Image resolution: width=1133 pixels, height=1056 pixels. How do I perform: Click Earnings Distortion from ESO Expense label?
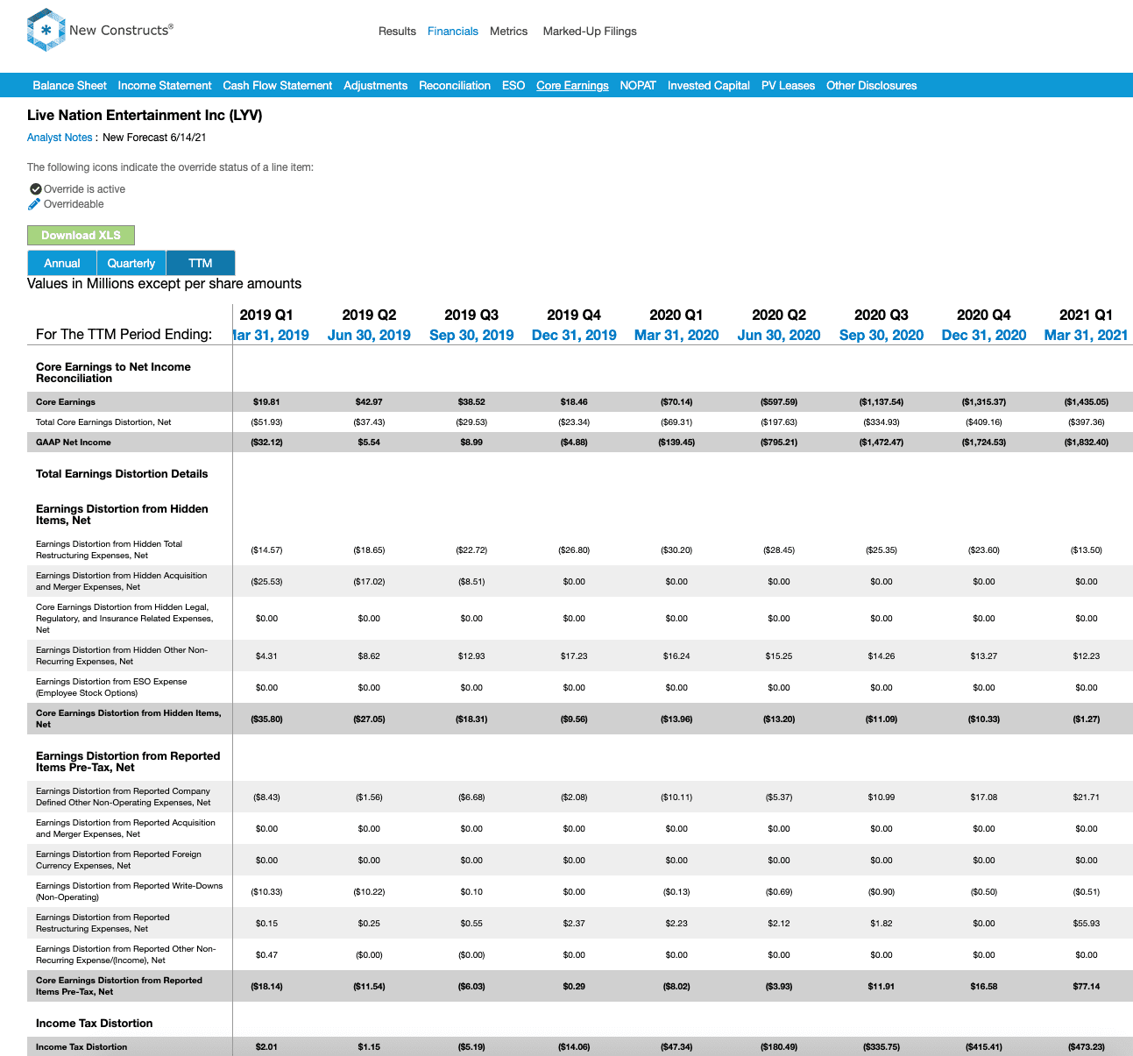111,687
